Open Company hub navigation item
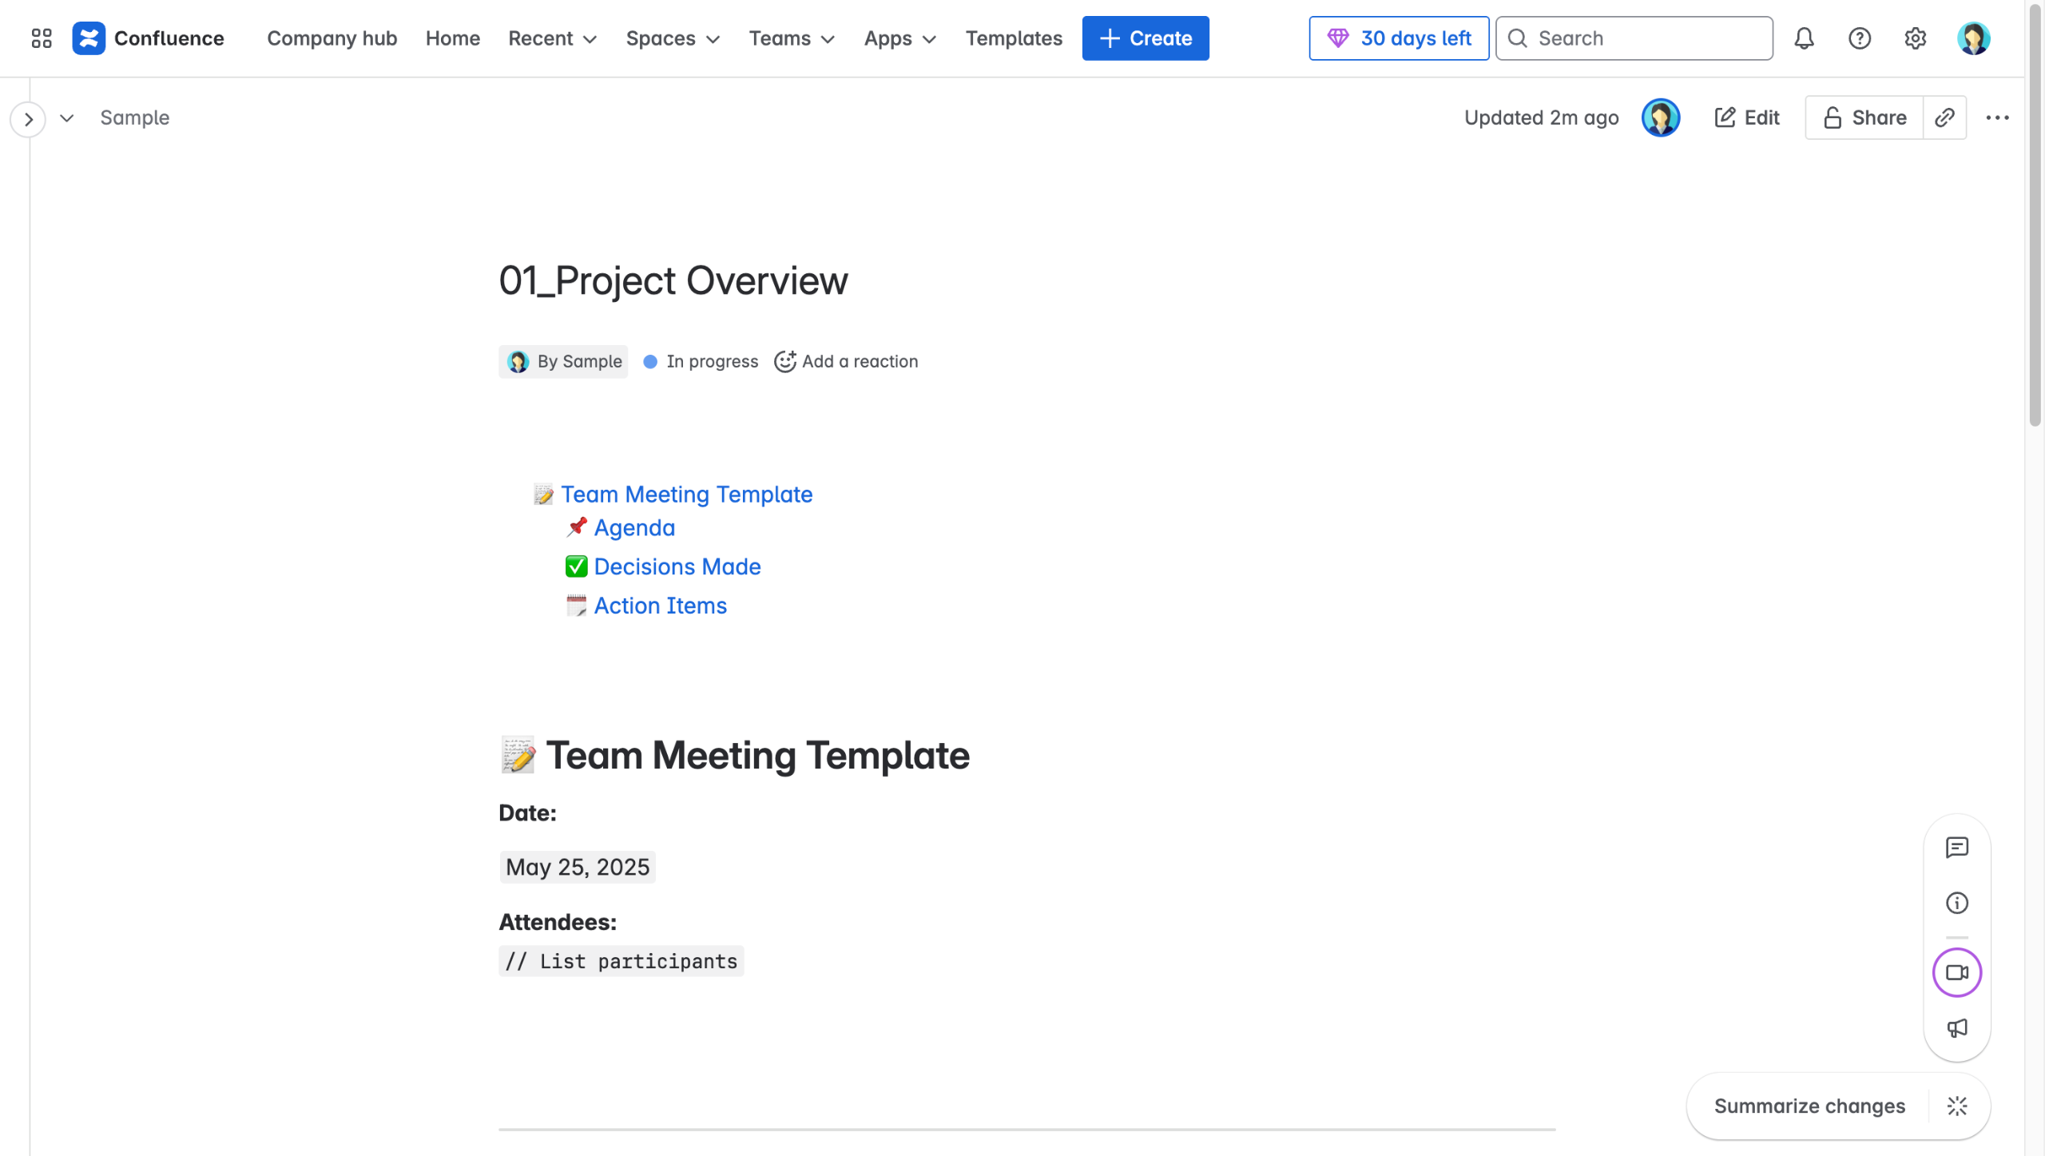 point(332,38)
